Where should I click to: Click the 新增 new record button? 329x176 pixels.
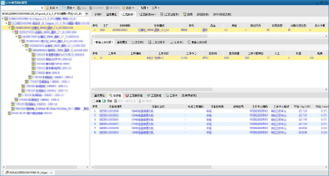(96, 101)
